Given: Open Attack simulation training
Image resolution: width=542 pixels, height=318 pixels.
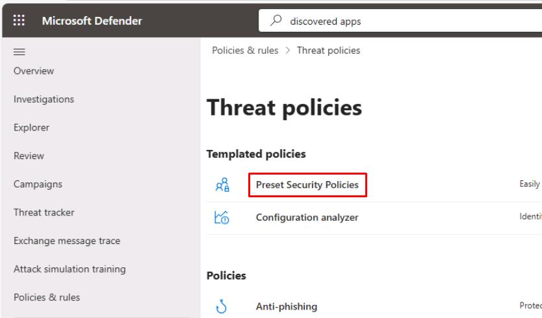Looking at the screenshot, I should pos(70,269).
